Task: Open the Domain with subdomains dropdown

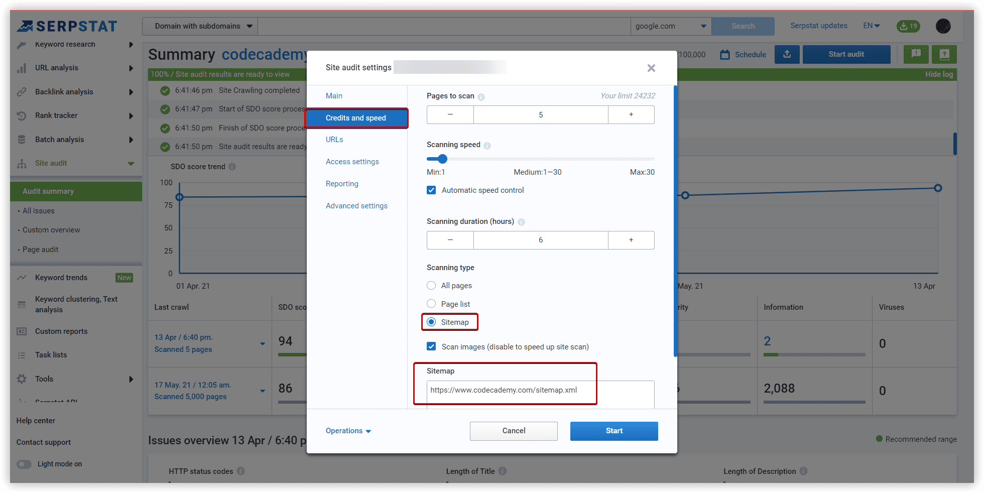Action: (200, 26)
